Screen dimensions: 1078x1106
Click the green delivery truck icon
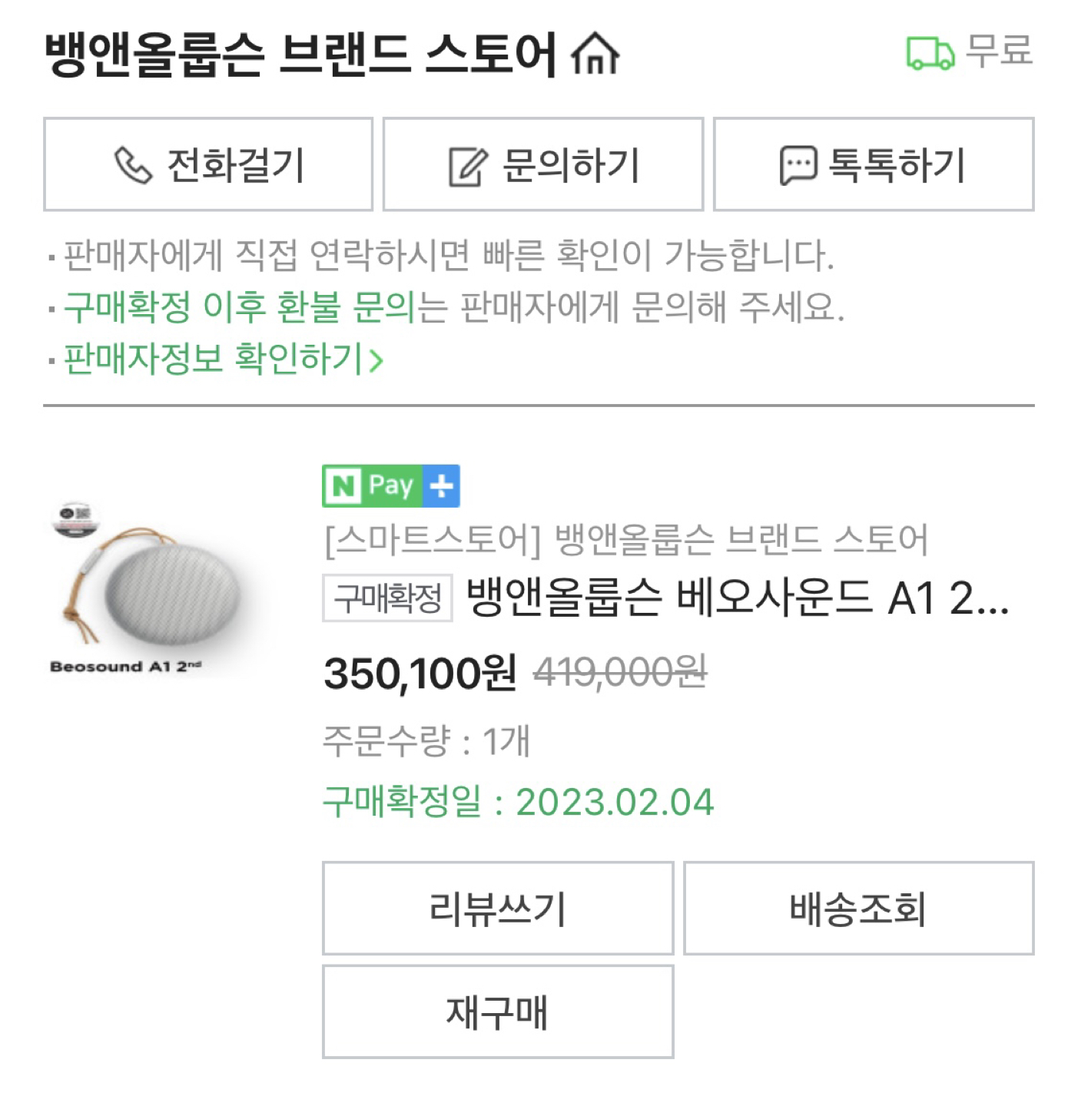point(930,52)
